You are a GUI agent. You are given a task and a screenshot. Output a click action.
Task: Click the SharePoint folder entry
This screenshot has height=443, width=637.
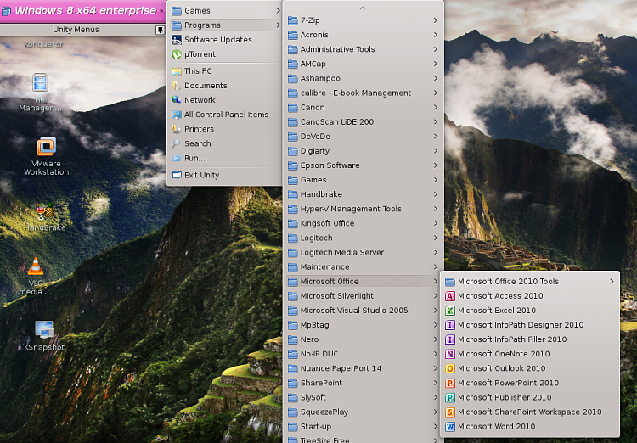[363, 383]
